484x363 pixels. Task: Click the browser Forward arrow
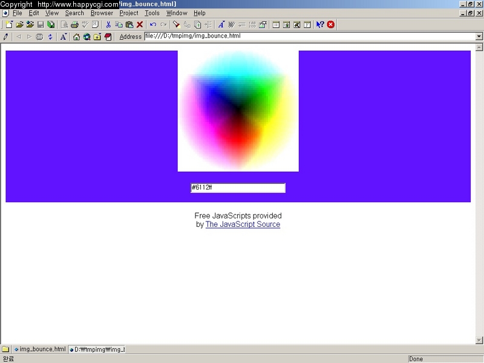coord(29,37)
